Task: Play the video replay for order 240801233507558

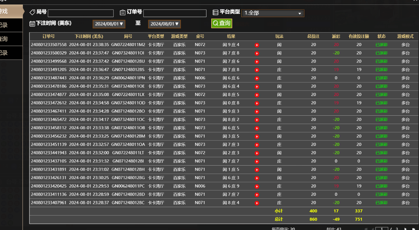Action: click(257, 45)
